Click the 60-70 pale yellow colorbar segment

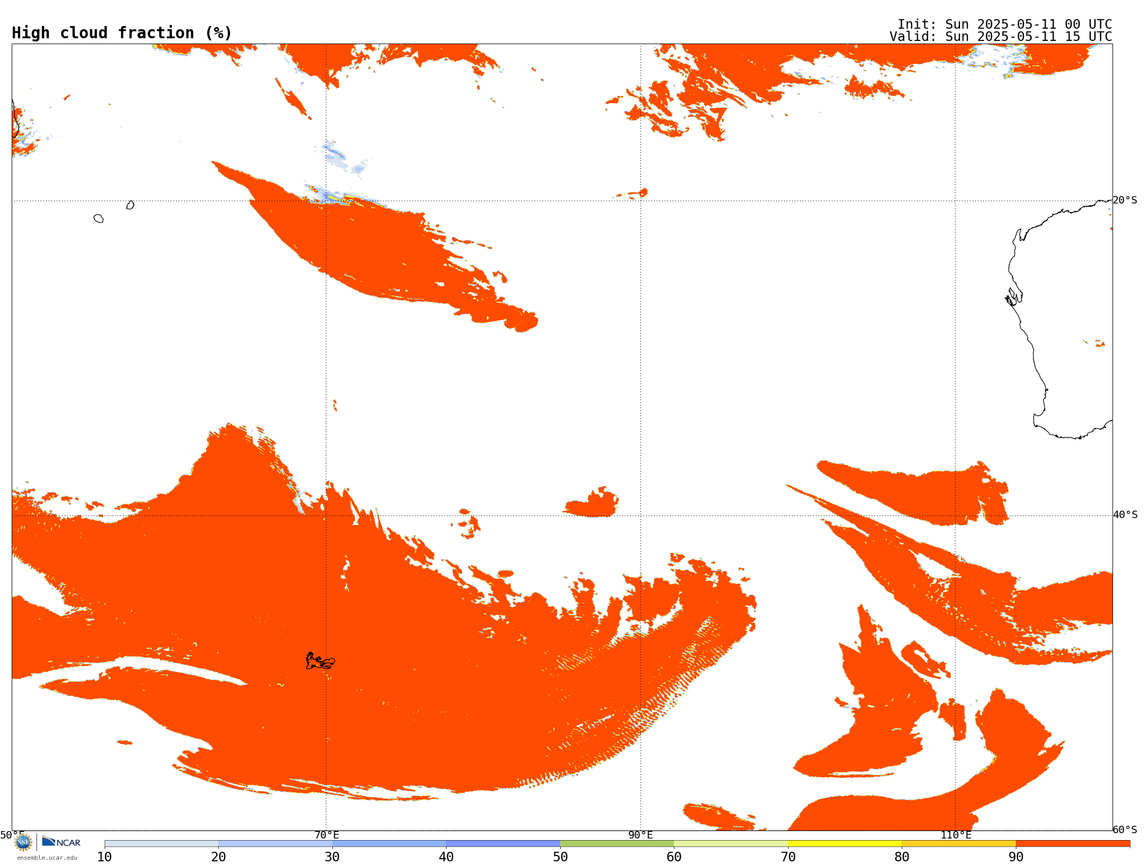[x=731, y=844]
